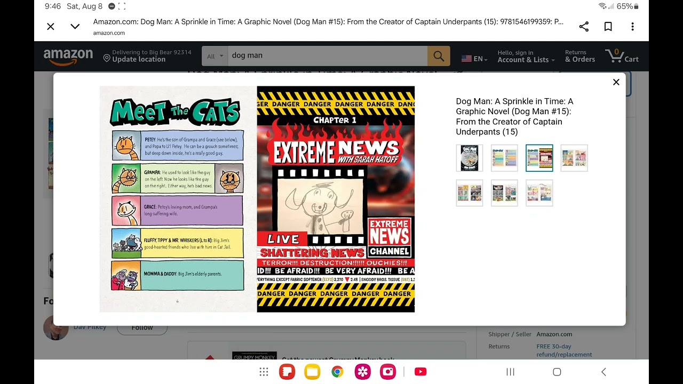The width and height of the screenshot is (683, 384).
Task: Launch YouTube from the taskbar
Action: tap(420, 372)
